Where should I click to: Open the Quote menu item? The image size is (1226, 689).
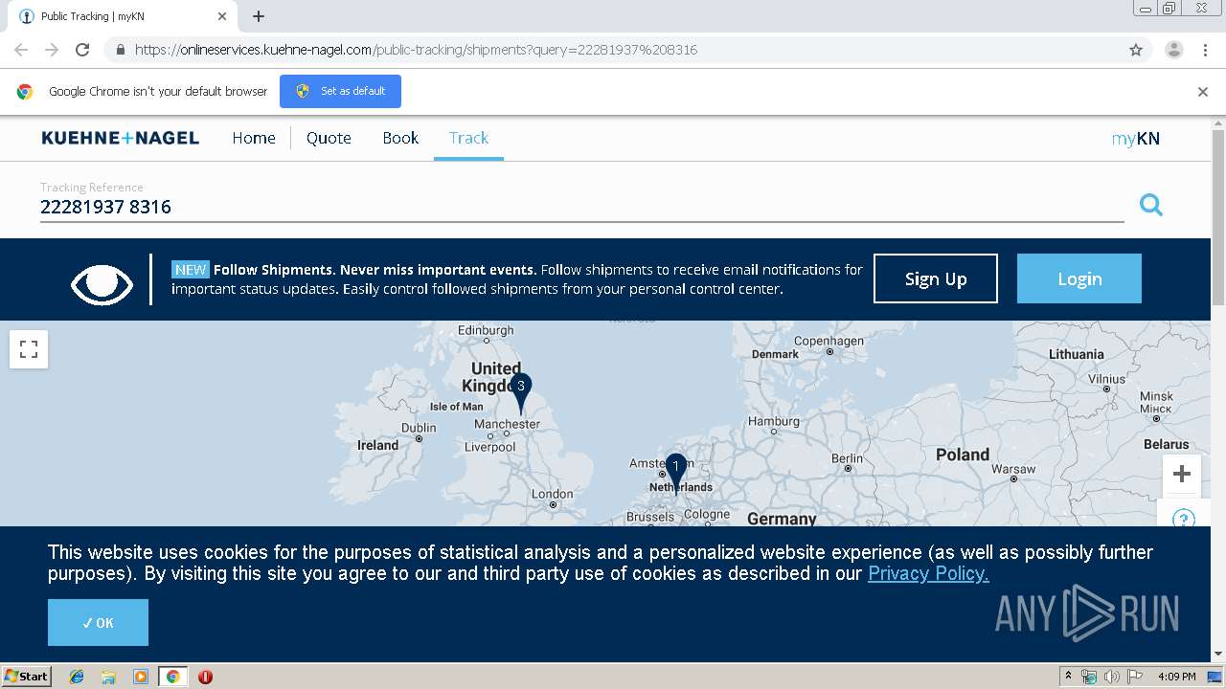[x=329, y=138]
